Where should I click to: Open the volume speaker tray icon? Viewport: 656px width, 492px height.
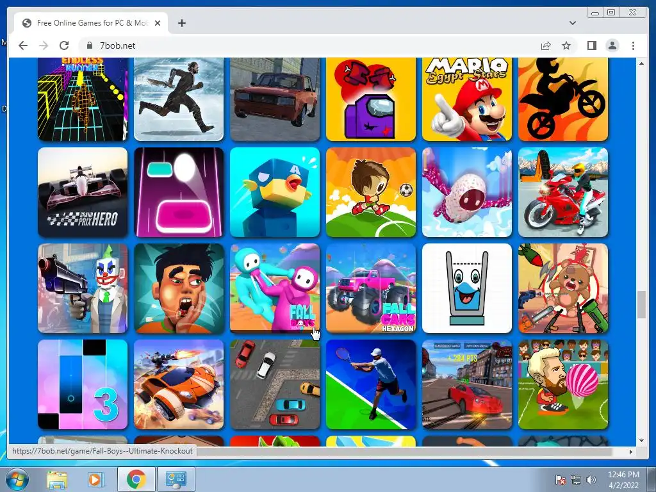pos(591,480)
